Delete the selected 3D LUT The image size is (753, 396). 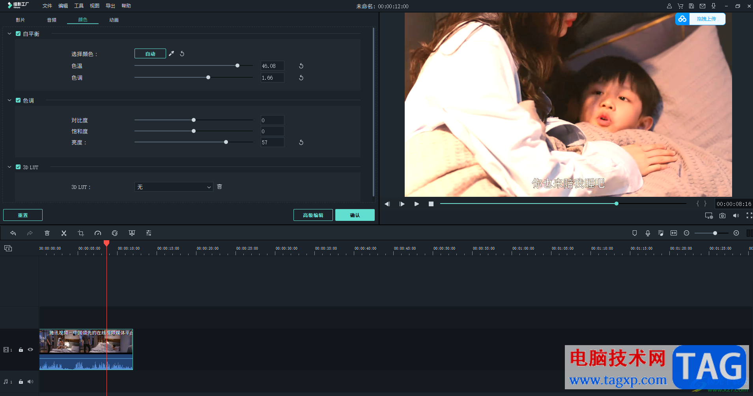click(220, 187)
